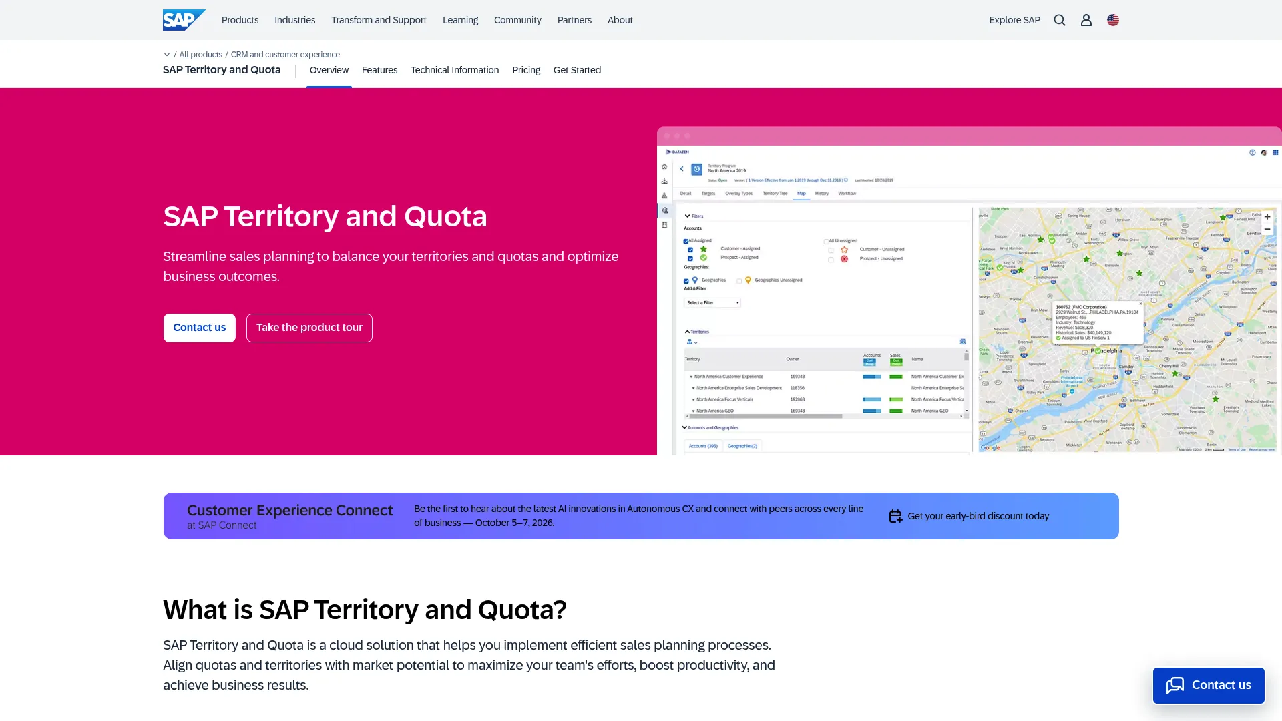Click Get your early-bird discount today

pyautogui.click(x=978, y=516)
